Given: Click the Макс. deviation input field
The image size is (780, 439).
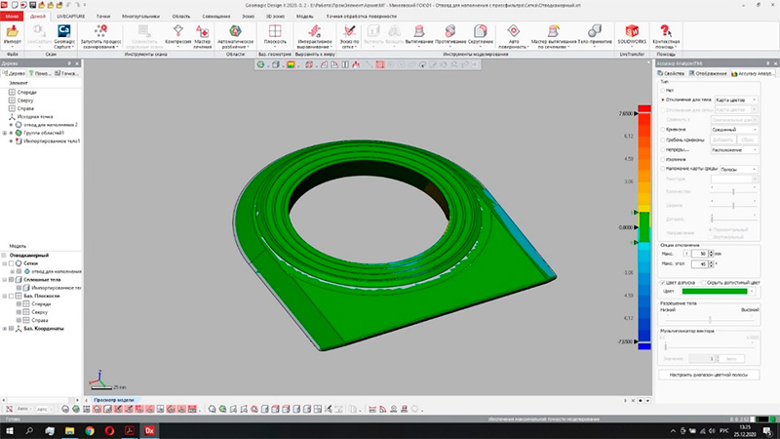Looking at the screenshot, I should [700, 254].
